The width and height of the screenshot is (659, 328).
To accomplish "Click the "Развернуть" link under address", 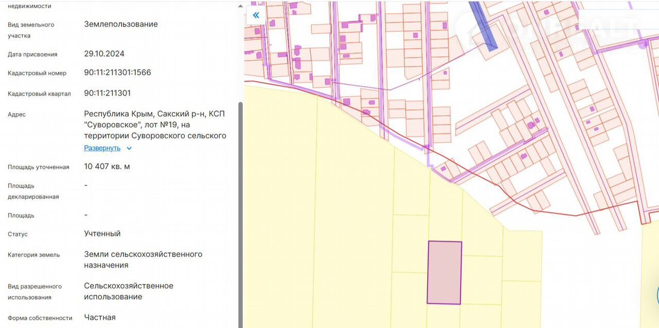I will click(x=102, y=148).
